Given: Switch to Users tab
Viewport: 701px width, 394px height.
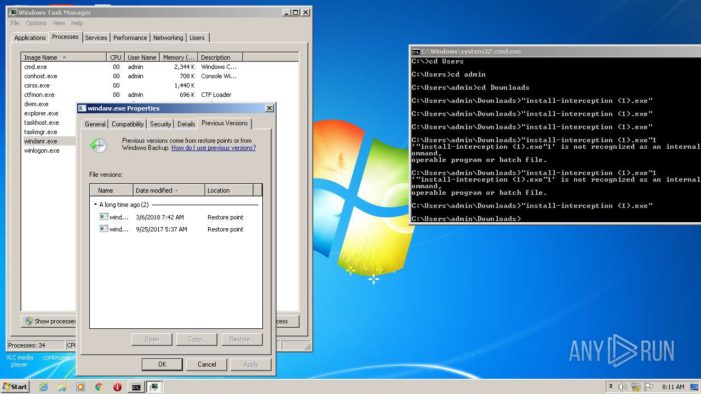Looking at the screenshot, I should coord(197,38).
